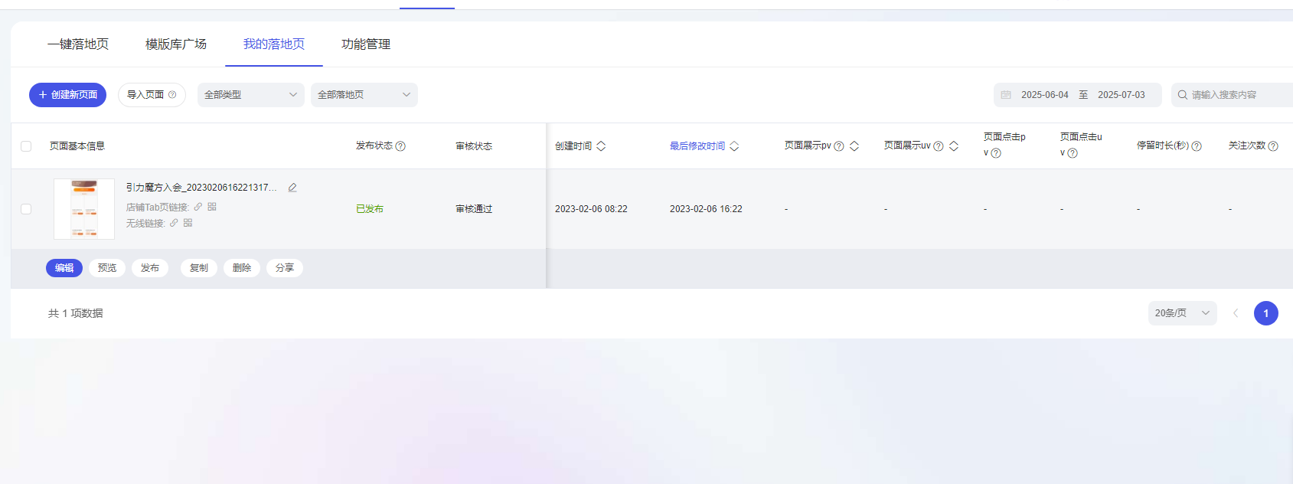This screenshot has width=1293, height=484.
Task: Click the 删除 button in row actions
Action: pos(242,268)
